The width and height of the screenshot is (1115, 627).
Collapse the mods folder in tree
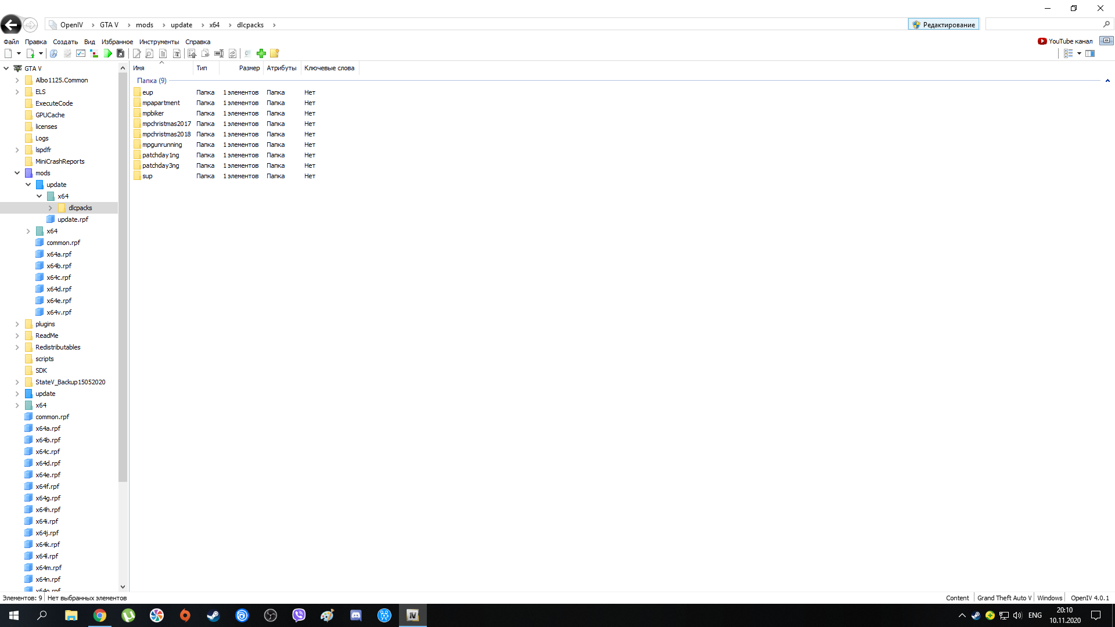[17, 173]
